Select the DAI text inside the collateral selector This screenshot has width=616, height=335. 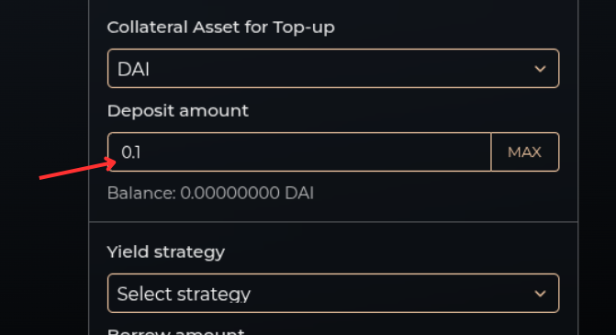tap(133, 70)
